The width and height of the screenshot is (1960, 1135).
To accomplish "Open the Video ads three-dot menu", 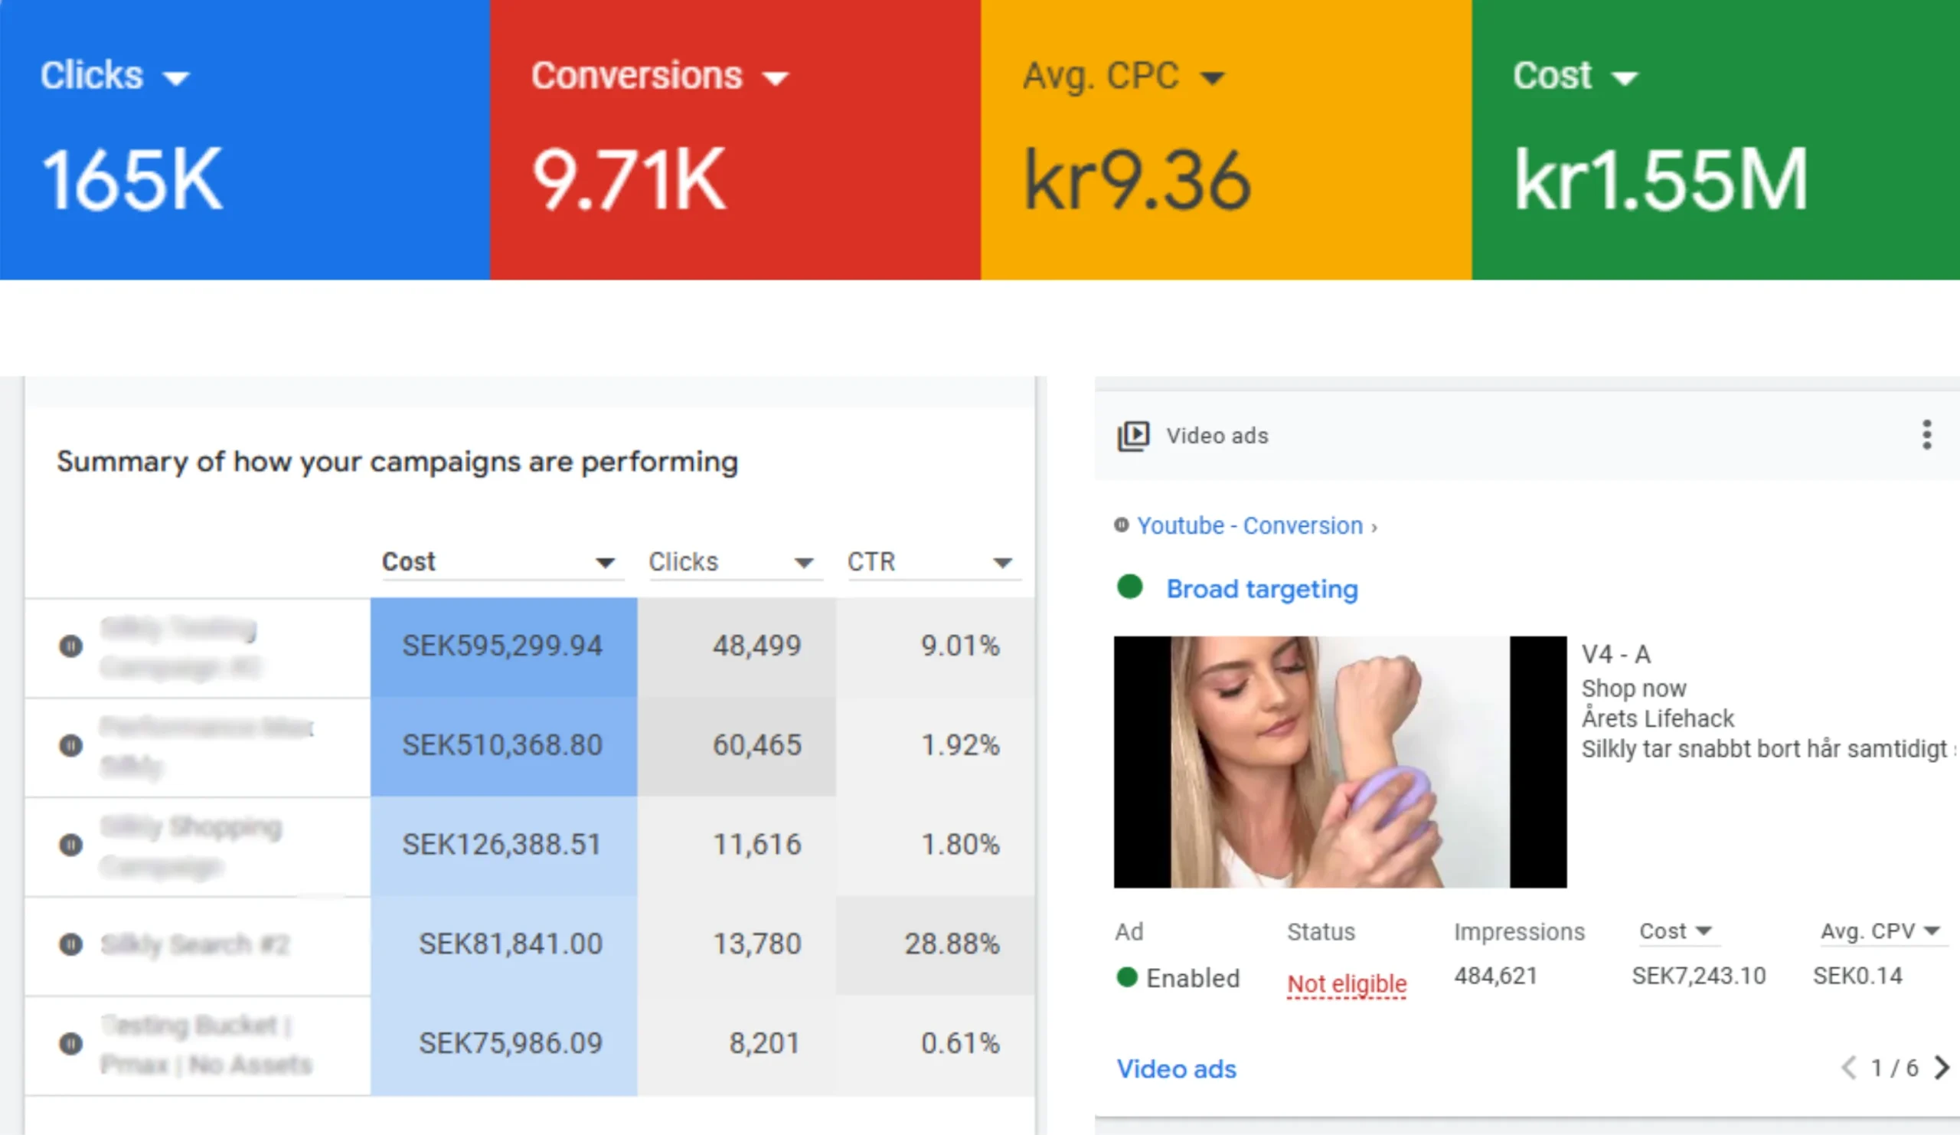I will click(x=1926, y=435).
